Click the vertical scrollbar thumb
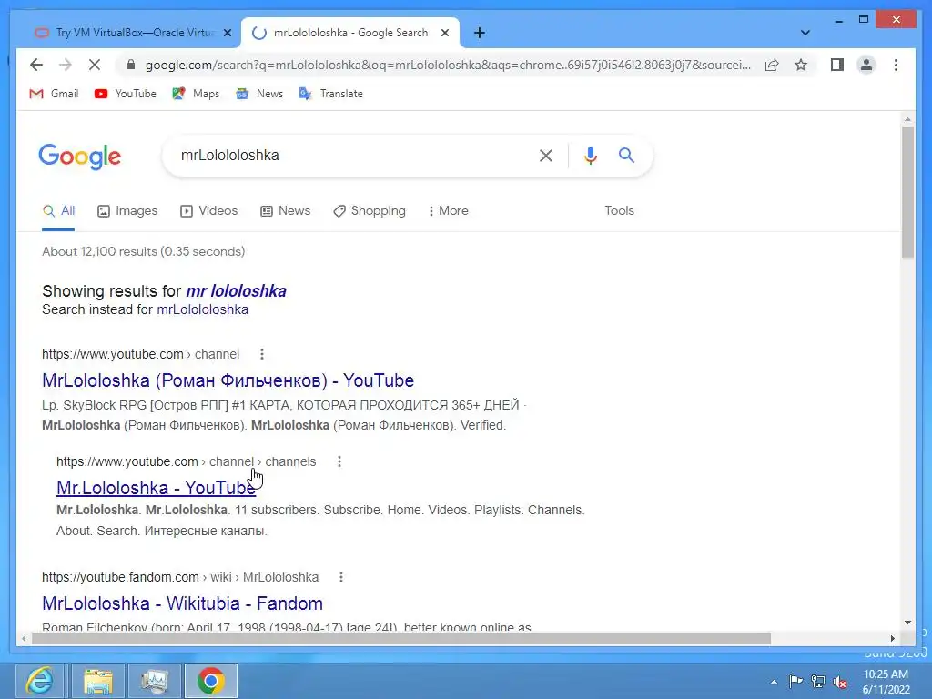Image resolution: width=932 pixels, height=699 pixels. point(907,191)
